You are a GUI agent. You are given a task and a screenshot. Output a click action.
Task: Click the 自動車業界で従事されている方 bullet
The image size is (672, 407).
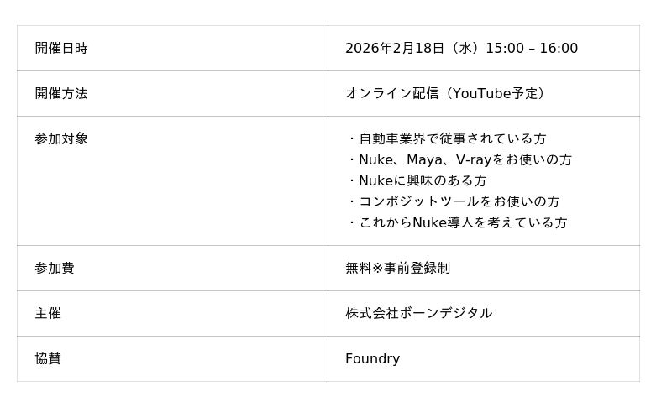tap(452, 139)
